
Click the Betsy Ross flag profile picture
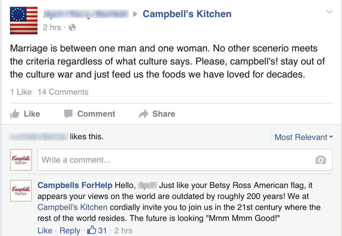[x=24, y=20]
